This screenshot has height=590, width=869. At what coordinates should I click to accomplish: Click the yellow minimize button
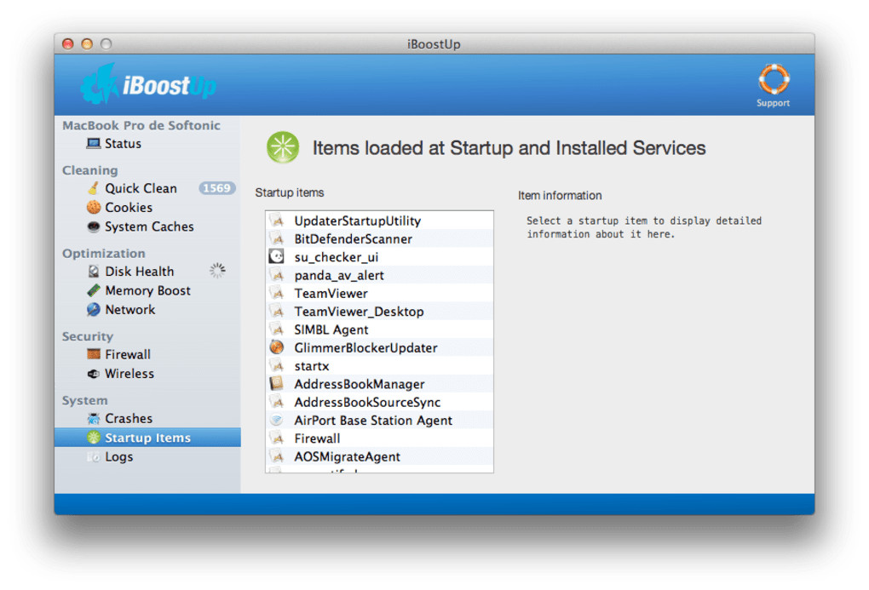click(87, 43)
